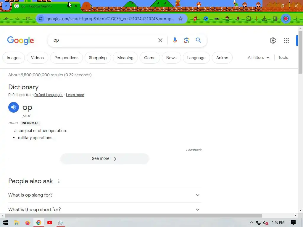303x227 pixels.
Task: Open YouTube app from taskbar
Action: click(50, 223)
